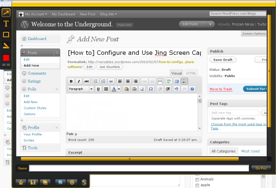Insert an ordered numbered list

tap(103, 81)
